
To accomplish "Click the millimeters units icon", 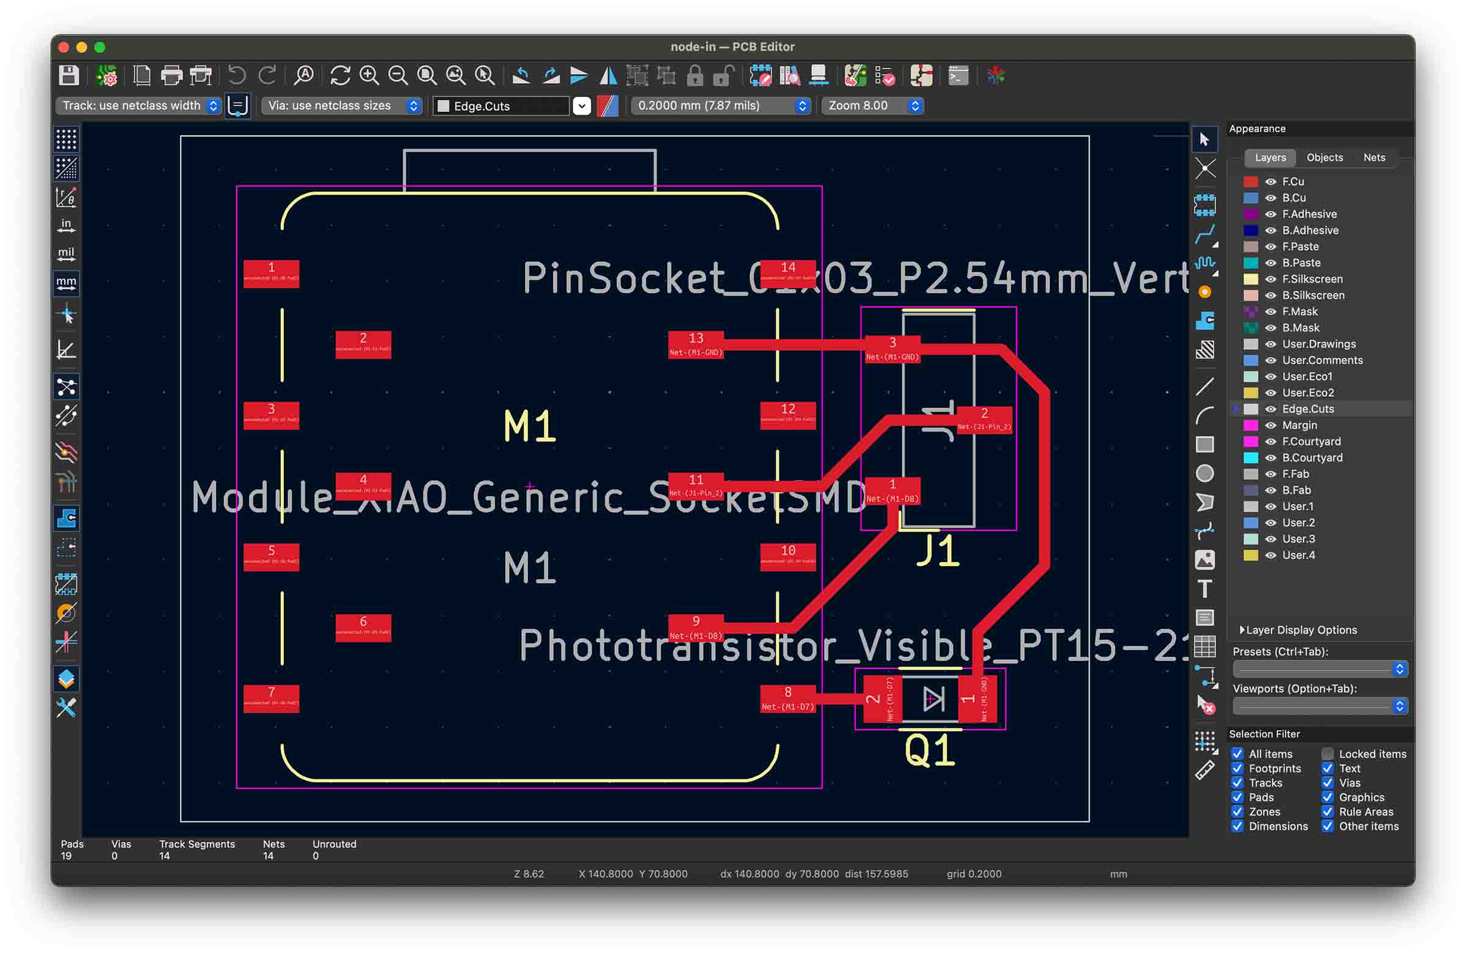I will click(67, 283).
